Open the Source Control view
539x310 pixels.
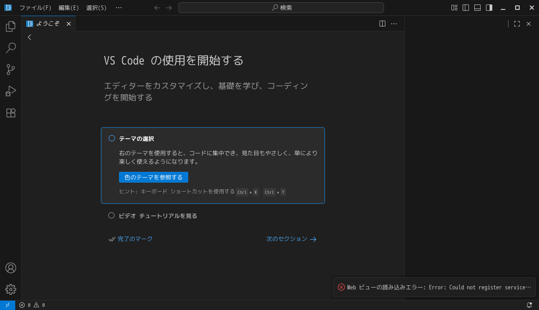(11, 70)
